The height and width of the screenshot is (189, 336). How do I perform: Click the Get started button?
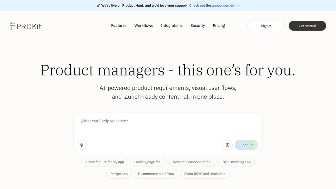tap(307, 26)
